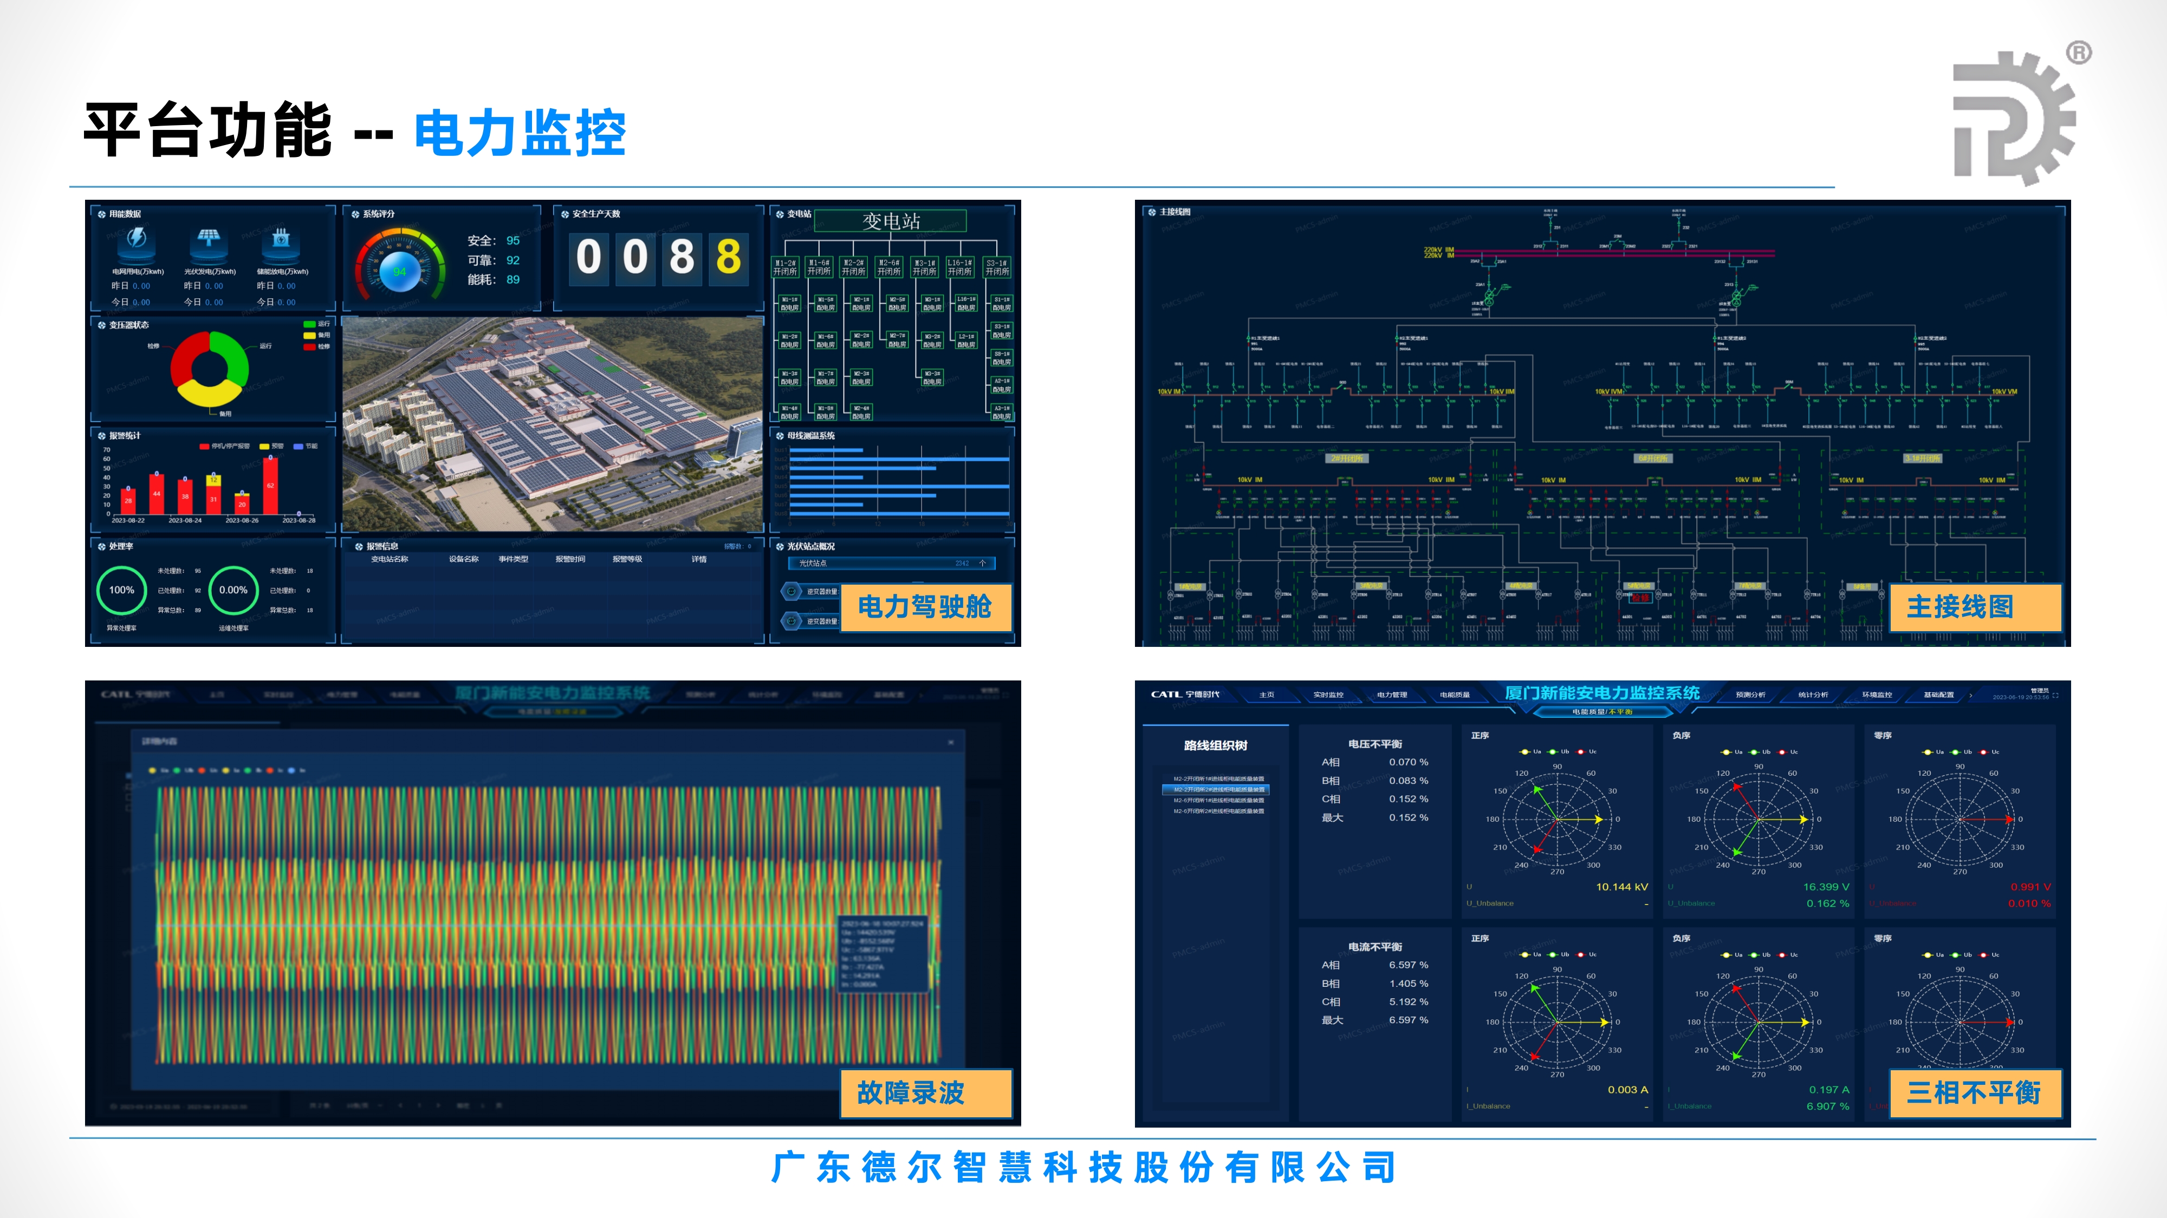Toggle the 预警 legend in 报警统计

272,447
